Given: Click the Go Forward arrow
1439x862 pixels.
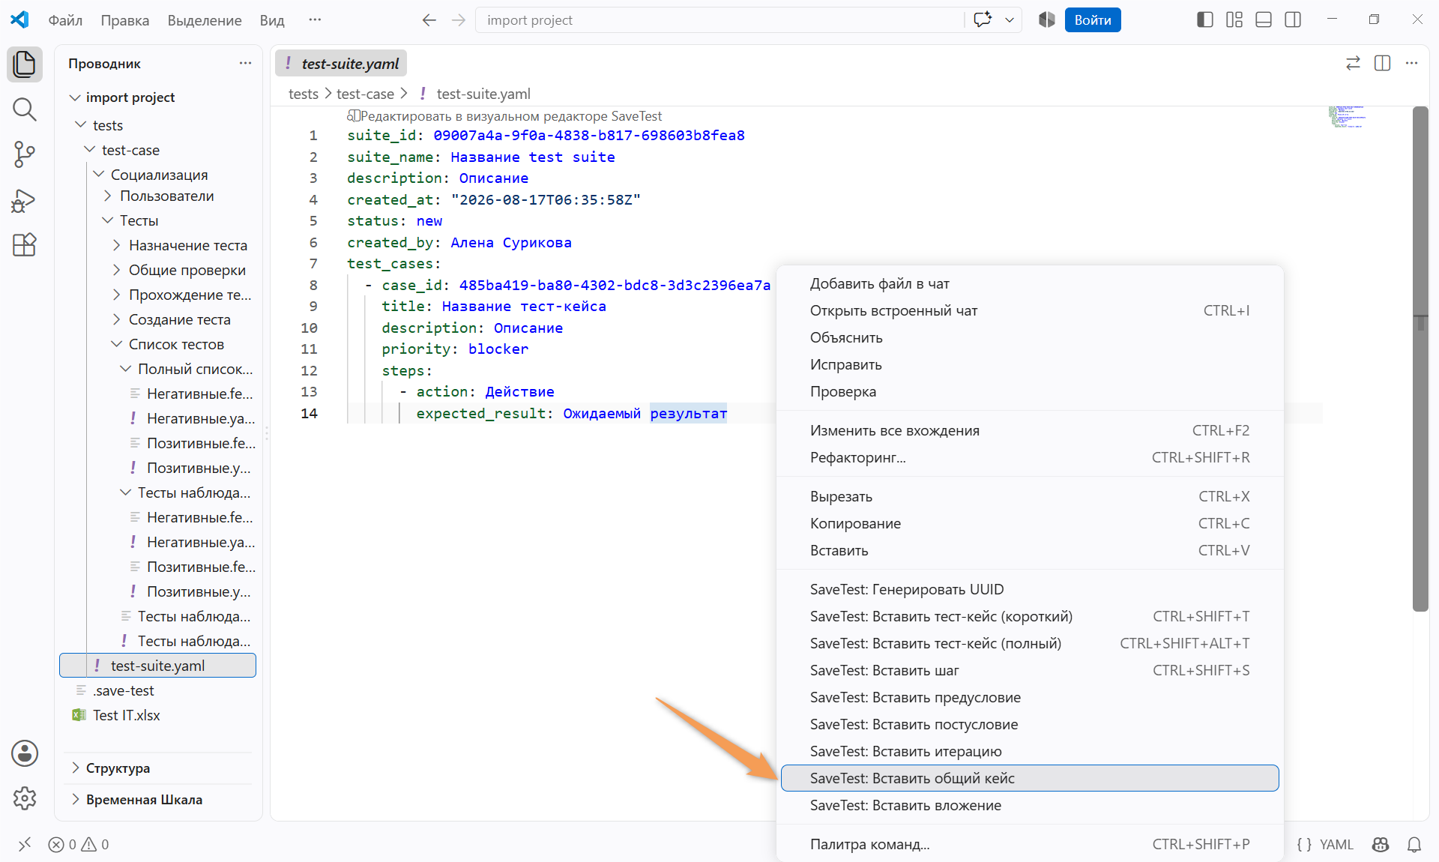Looking at the screenshot, I should (459, 20).
